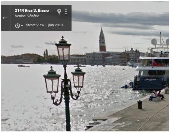Click the white radar dome atop the yacht
The height and width of the screenshot is (134, 172).
click(x=154, y=42)
